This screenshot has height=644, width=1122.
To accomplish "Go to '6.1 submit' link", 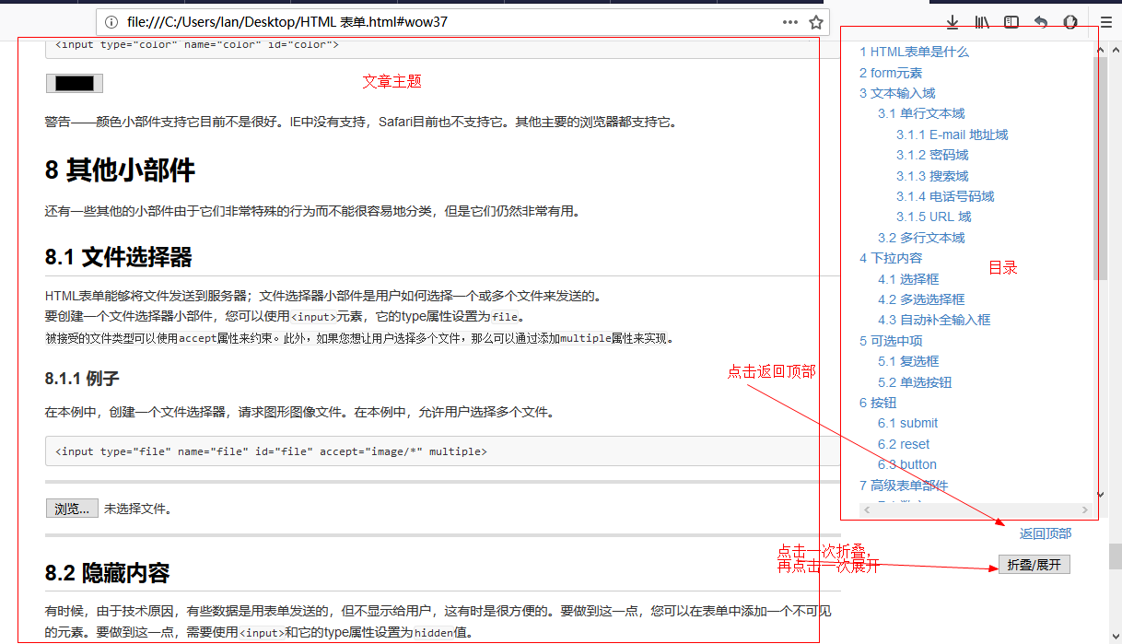I will 907,423.
